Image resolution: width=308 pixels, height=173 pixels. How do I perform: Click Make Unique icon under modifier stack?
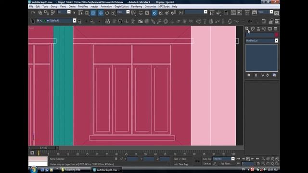[263, 75]
